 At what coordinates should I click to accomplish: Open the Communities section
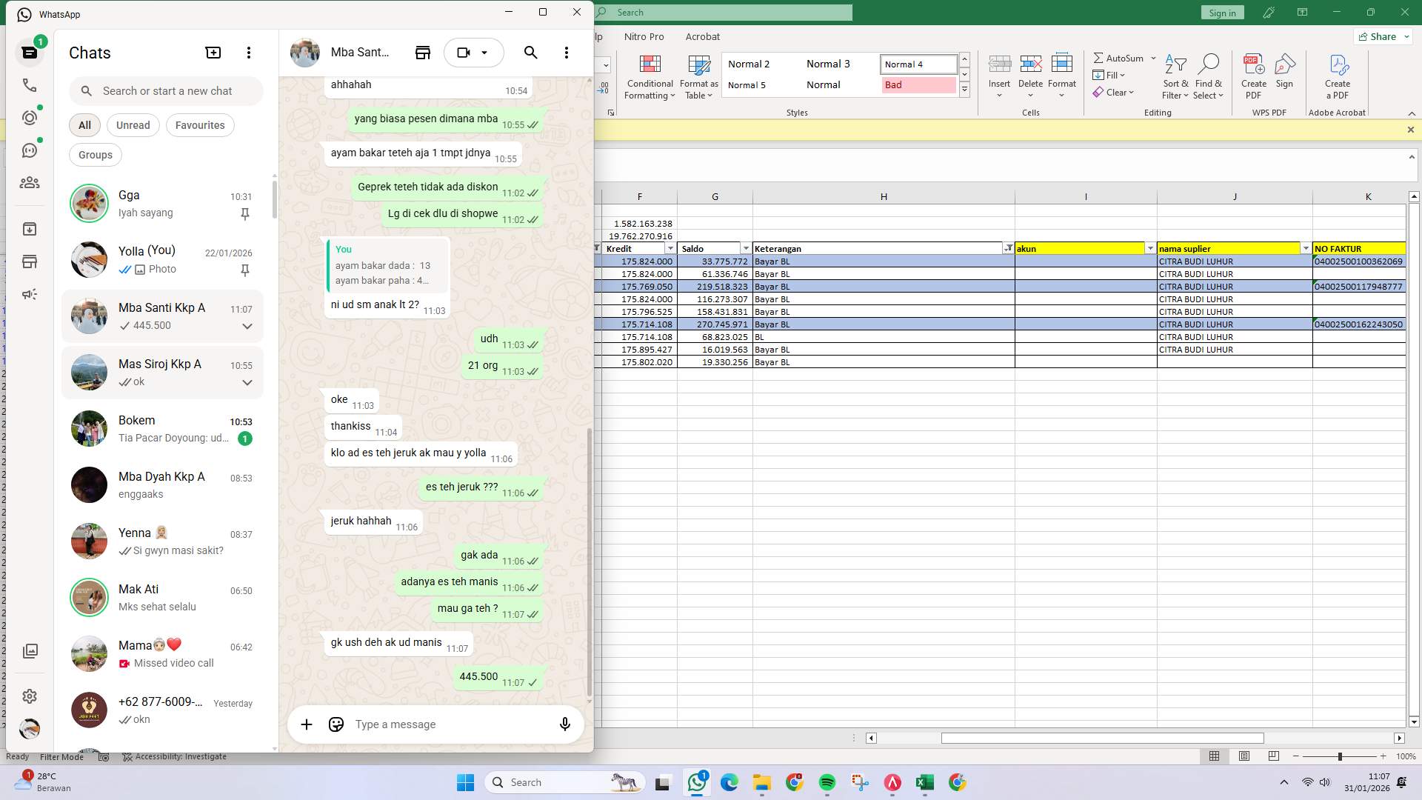pyautogui.click(x=30, y=182)
